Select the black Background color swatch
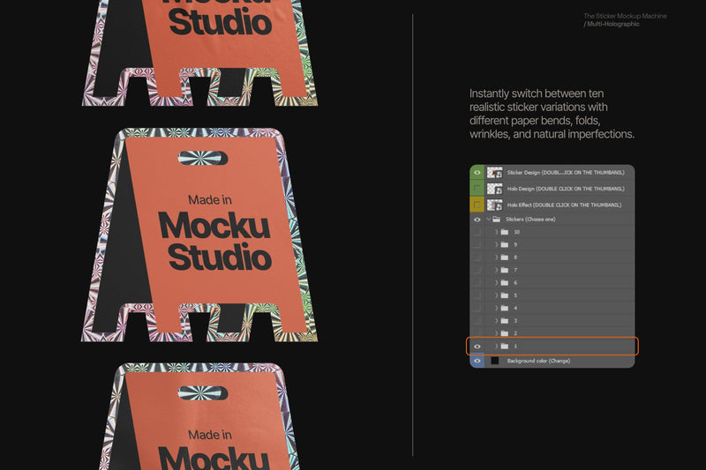Viewport: 706px width, 470px height. coord(495,361)
